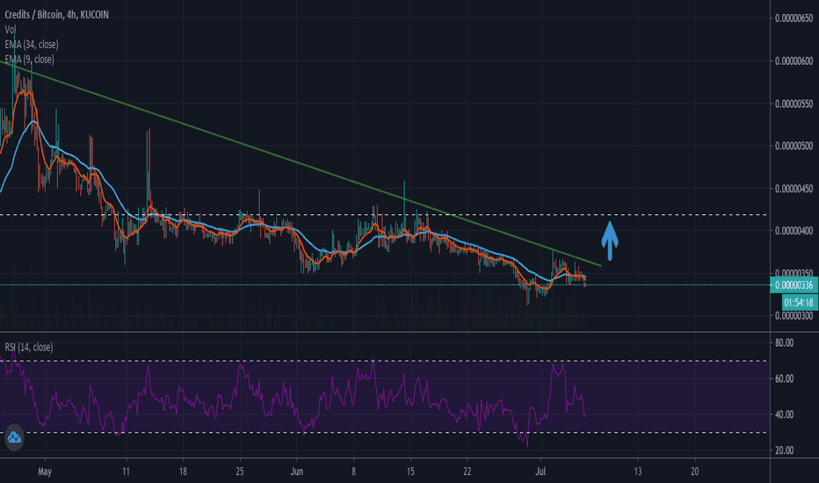Click the 11 date label on time axis
819x483 pixels.
tap(126, 472)
